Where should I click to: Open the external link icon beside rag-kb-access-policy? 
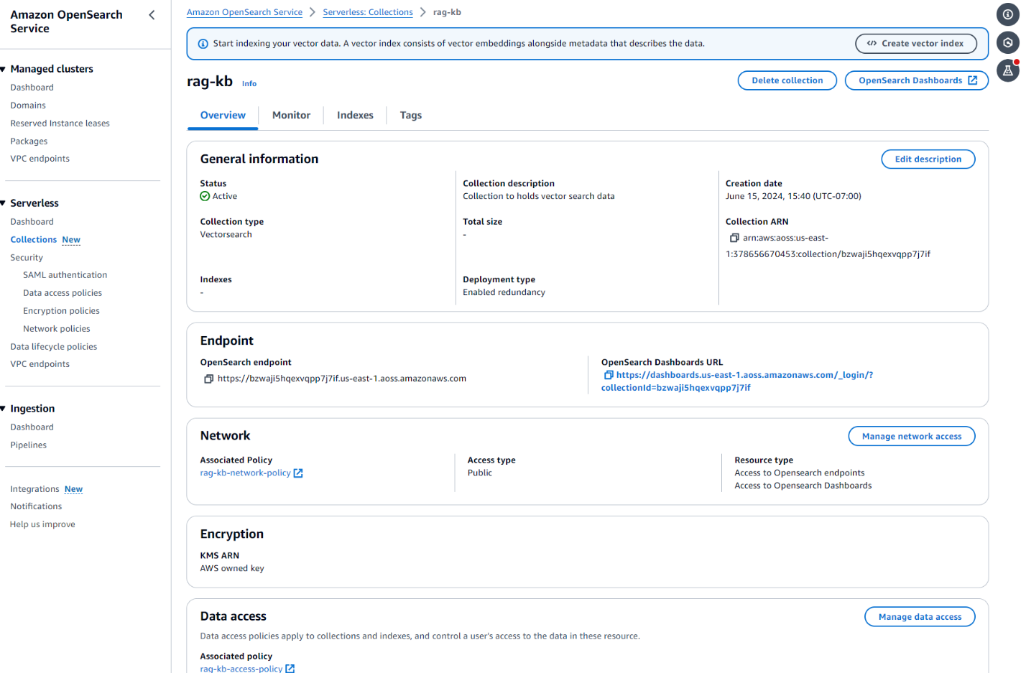coord(290,669)
